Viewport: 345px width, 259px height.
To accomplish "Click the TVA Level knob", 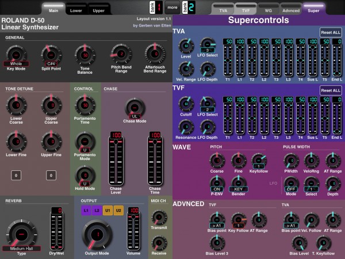I will tap(186, 46).
